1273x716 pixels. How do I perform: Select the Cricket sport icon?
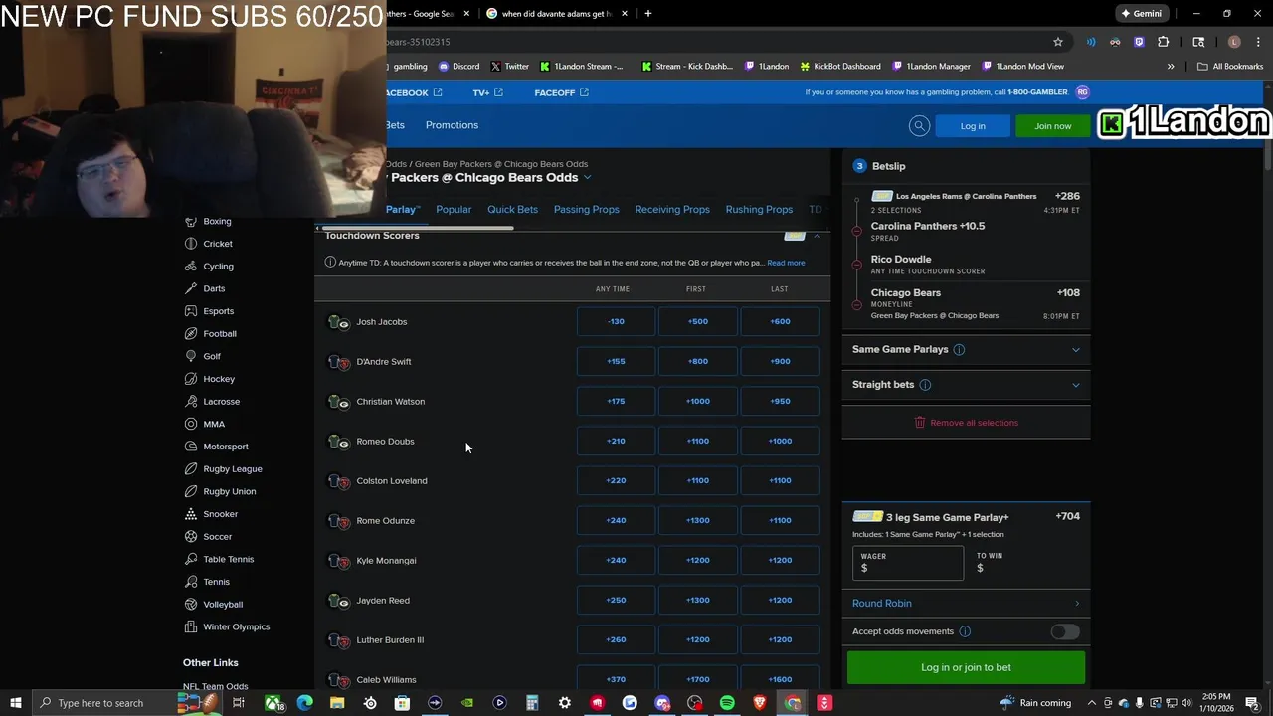(191, 244)
